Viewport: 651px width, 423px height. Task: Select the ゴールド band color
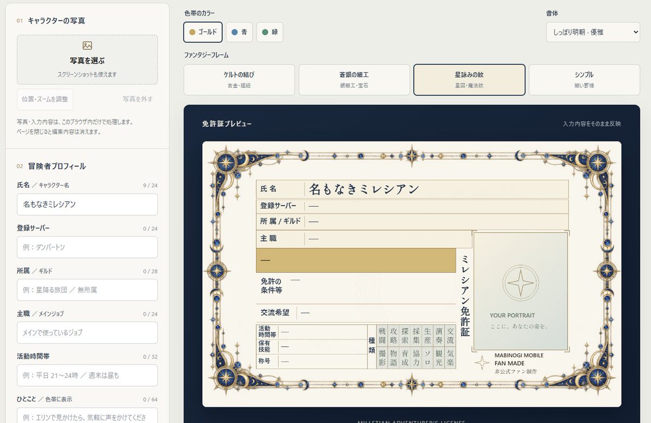coord(203,32)
